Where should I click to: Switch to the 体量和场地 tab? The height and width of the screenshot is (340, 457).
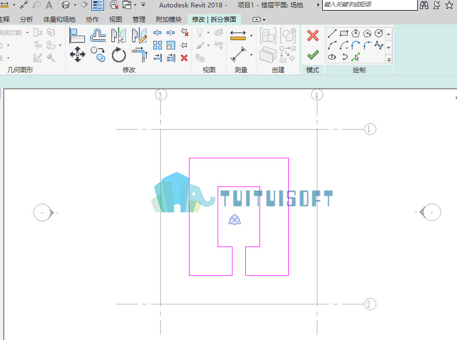(x=59, y=20)
